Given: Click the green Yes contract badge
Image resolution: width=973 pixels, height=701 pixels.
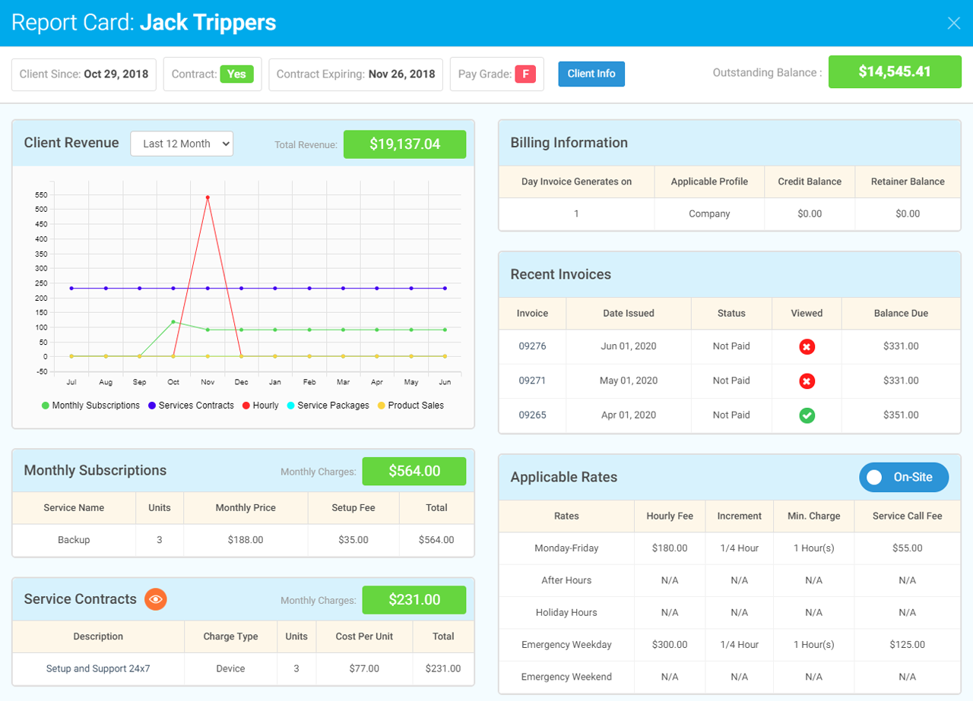Looking at the screenshot, I should 236,74.
